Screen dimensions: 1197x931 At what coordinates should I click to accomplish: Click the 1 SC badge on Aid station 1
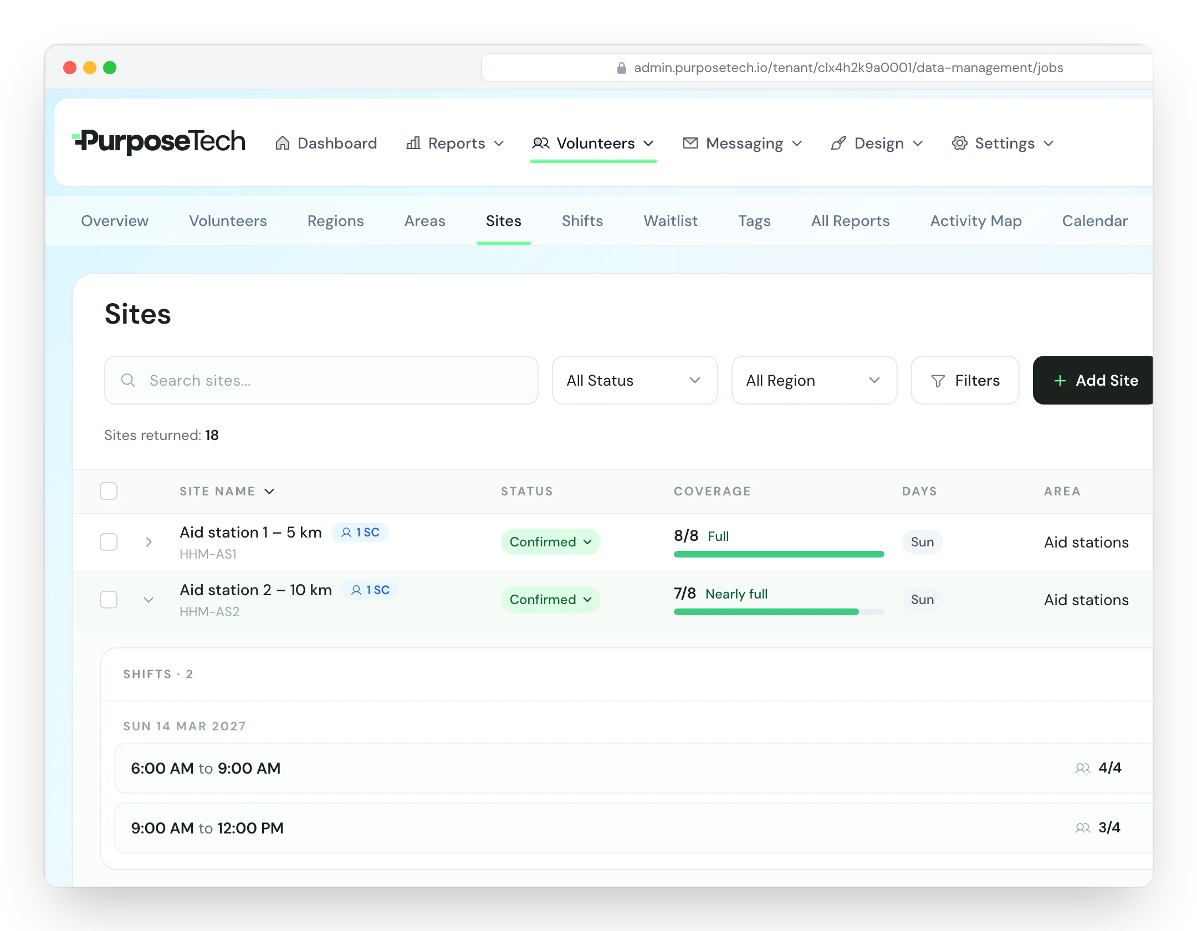pyautogui.click(x=360, y=533)
